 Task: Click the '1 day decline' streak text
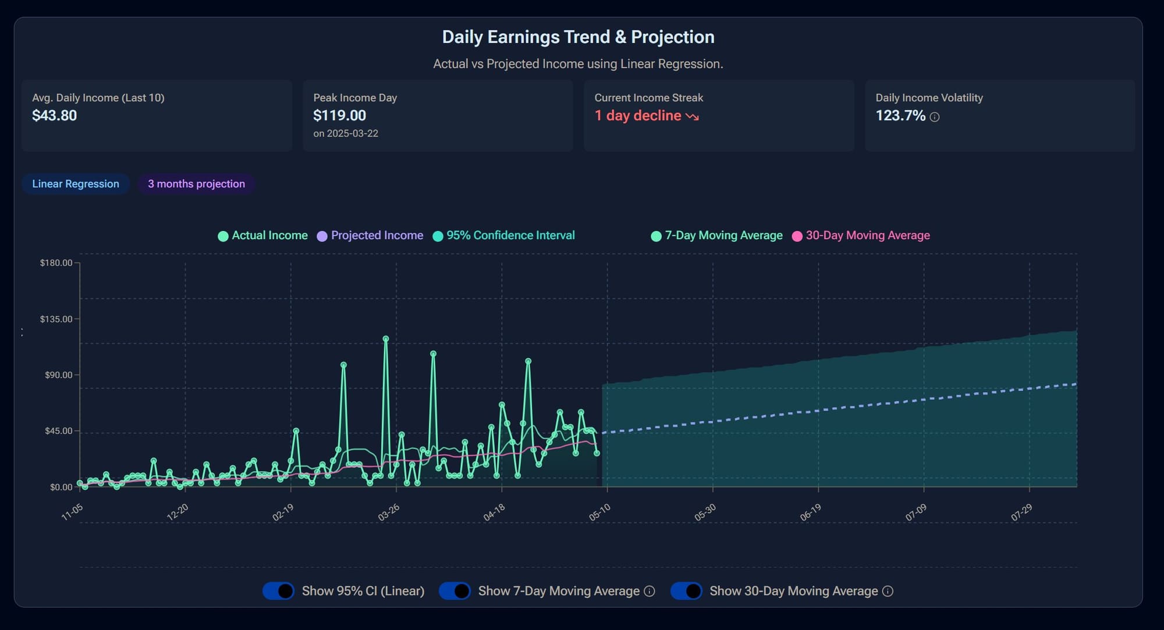click(638, 116)
